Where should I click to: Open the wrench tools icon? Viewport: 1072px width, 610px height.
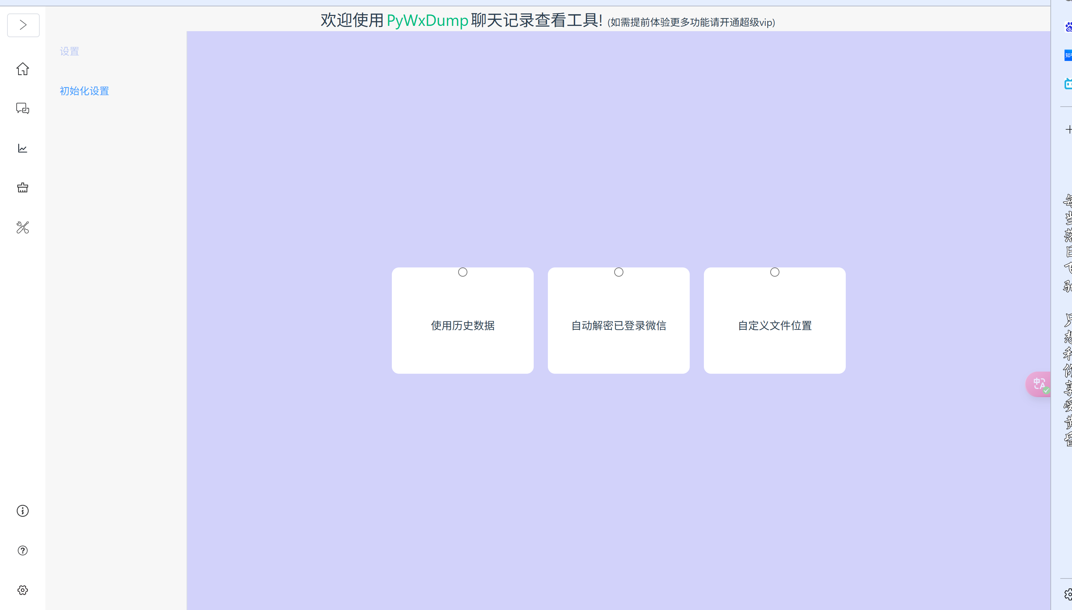coord(23,227)
